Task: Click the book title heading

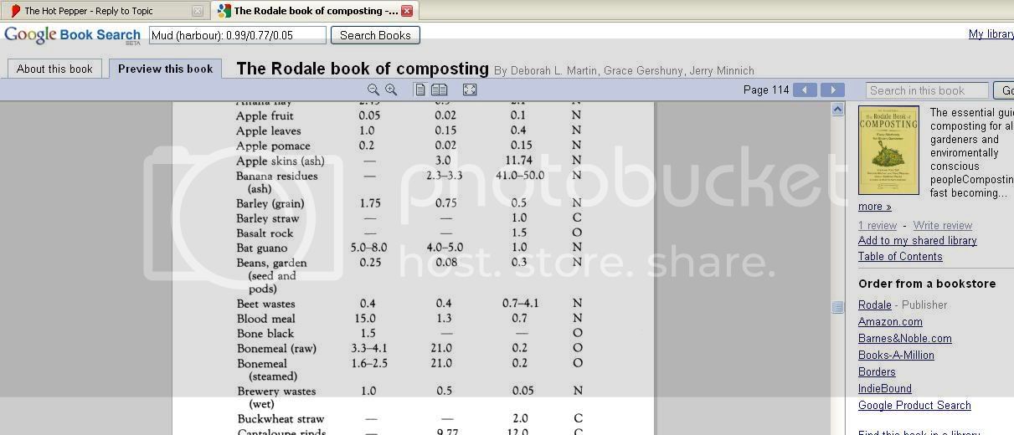Action: tap(363, 69)
